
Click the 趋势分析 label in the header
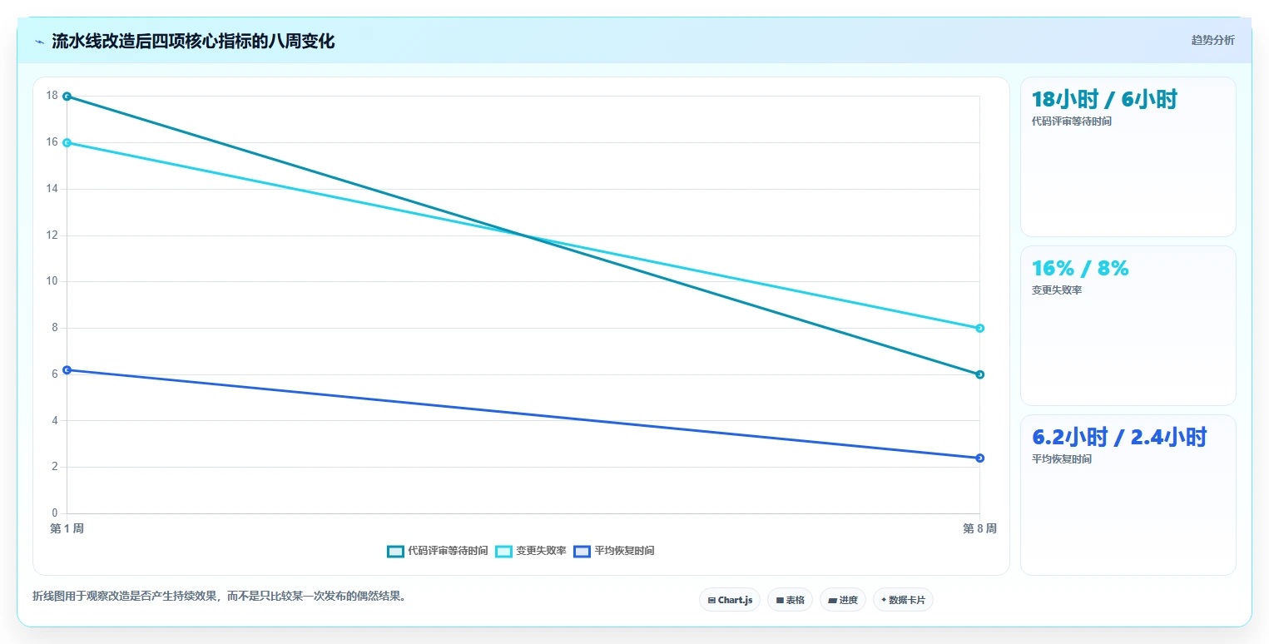[1212, 40]
